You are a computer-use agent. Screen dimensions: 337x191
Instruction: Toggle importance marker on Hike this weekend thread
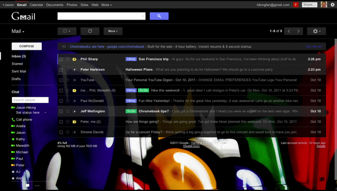[x=74, y=90]
